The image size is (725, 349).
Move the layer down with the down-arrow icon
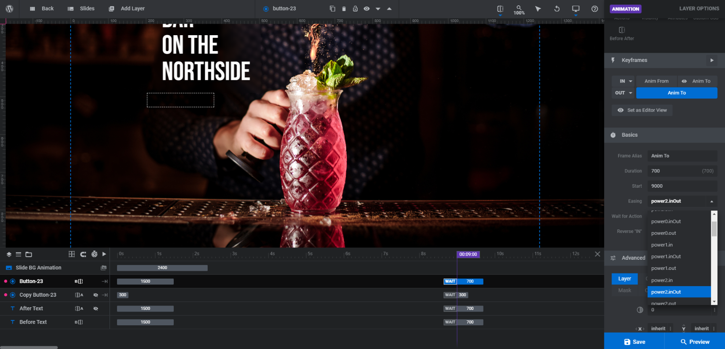click(x=378, y=9)
